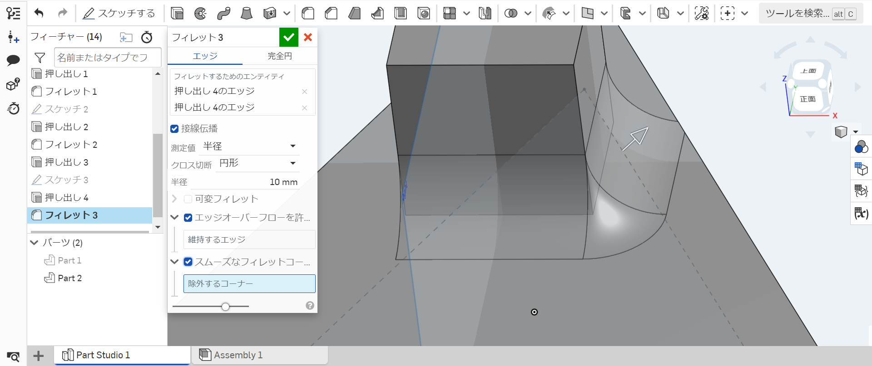Focus the feature name filter field

point(108,58)
